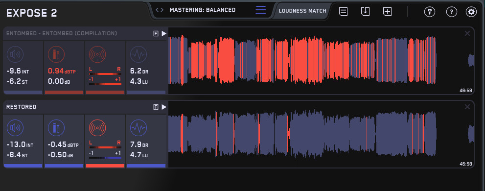The image size is (485, 191).
Task: Open the preset list hamburger menu
Action: pos(261,10)
